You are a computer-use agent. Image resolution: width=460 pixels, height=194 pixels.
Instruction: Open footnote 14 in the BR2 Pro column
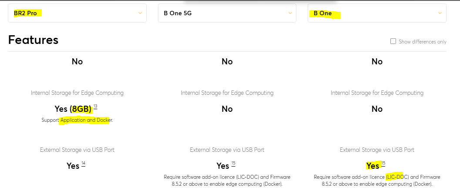(x=83, y=164)
